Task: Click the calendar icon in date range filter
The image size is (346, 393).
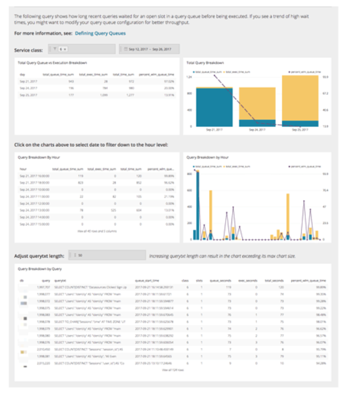Action: pos(126,49)
